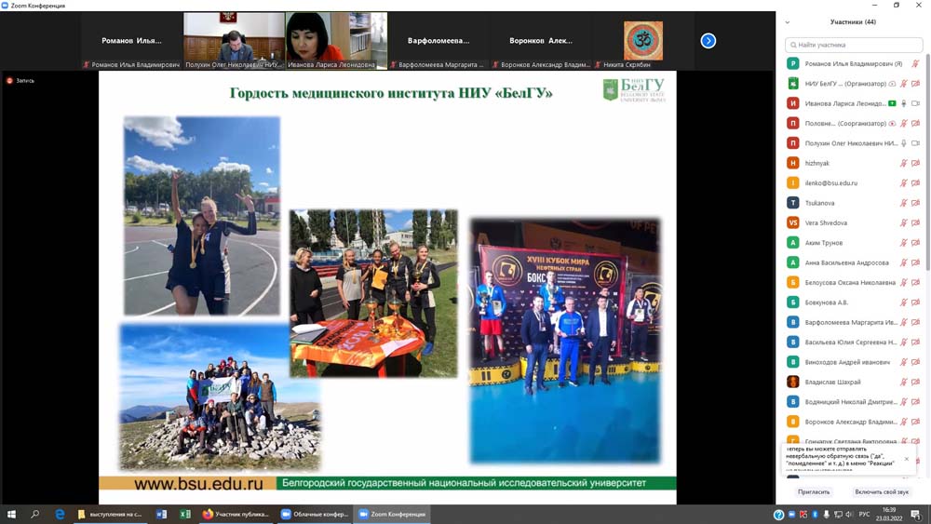Viewport: 931px width, 524px height.
Task: Toggle the РУС input language indicator
Action: 863,514
